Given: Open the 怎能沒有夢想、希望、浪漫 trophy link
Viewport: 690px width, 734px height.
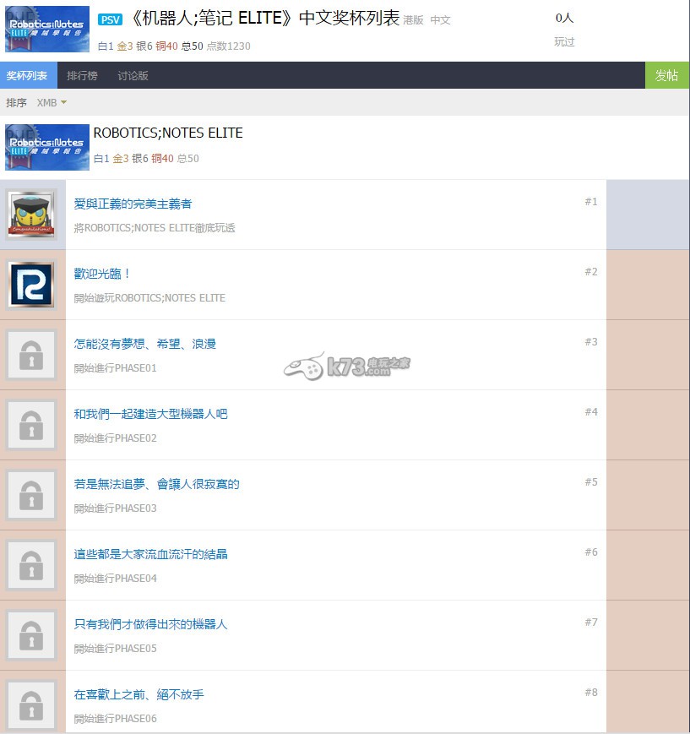Looking at the screenshot, I should 144,344.
